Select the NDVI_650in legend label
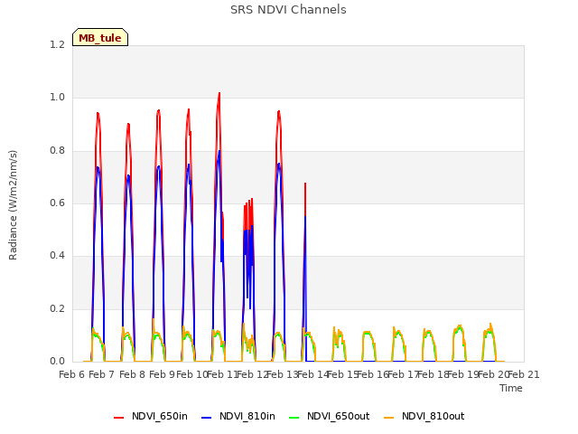Image resolution: width=578 pixels, height=434 pixels. (160, 416)
